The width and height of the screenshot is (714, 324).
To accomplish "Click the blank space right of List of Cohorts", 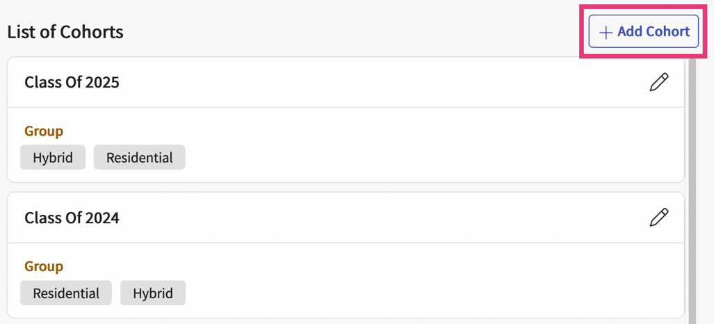I will pos(348,32).
